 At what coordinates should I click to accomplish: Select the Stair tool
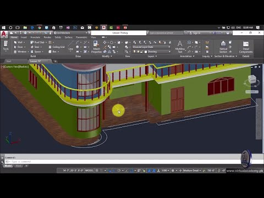pyautogui.click(x=35, y=47)
